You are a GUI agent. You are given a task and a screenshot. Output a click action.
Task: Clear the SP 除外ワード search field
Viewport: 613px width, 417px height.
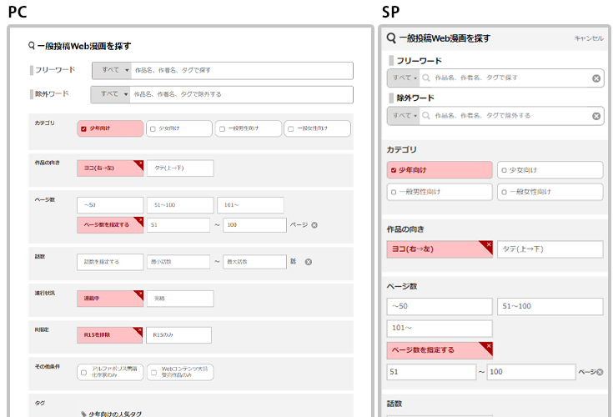(595, 116)
